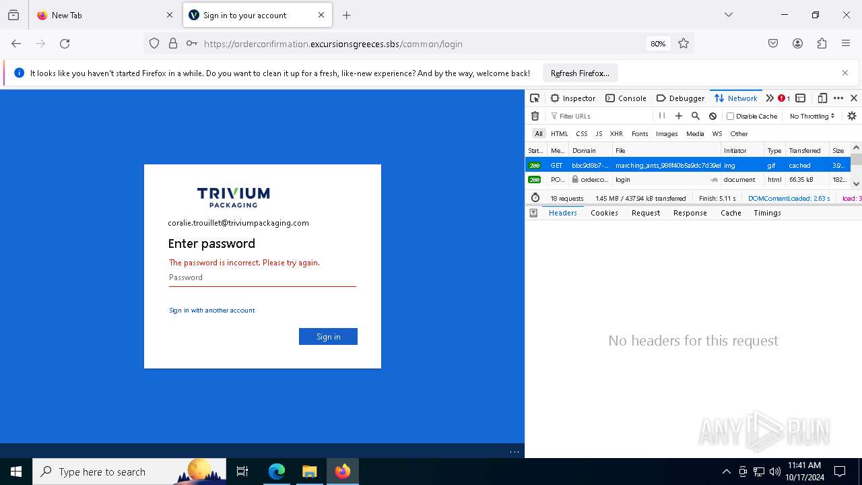Toggle the Disable Cache checkbox
Screen dimensions: 862x485
pos(730,116)
